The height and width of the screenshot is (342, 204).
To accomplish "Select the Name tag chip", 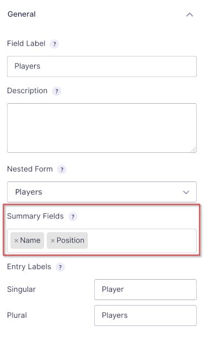I will pyautogui.click(x=27, y=241).
